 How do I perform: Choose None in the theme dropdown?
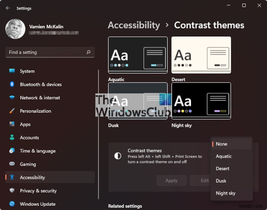(x=232, y=144)
